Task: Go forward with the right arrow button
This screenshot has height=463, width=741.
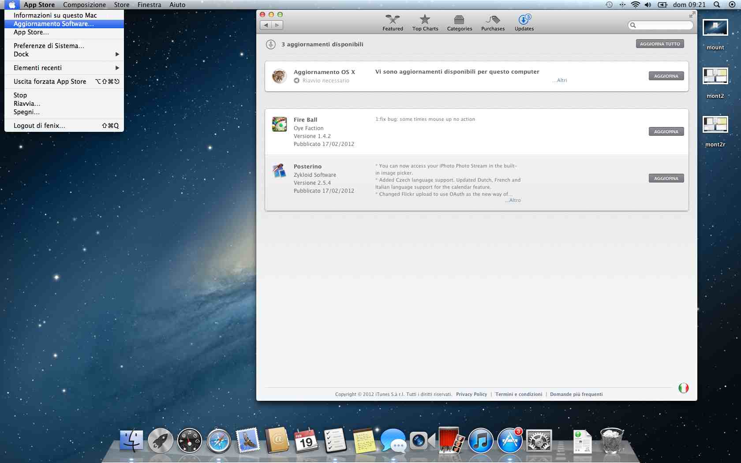Action: tap(277, 25)
